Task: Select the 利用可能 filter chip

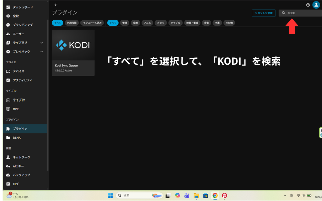Action: [x=70, y=23]
